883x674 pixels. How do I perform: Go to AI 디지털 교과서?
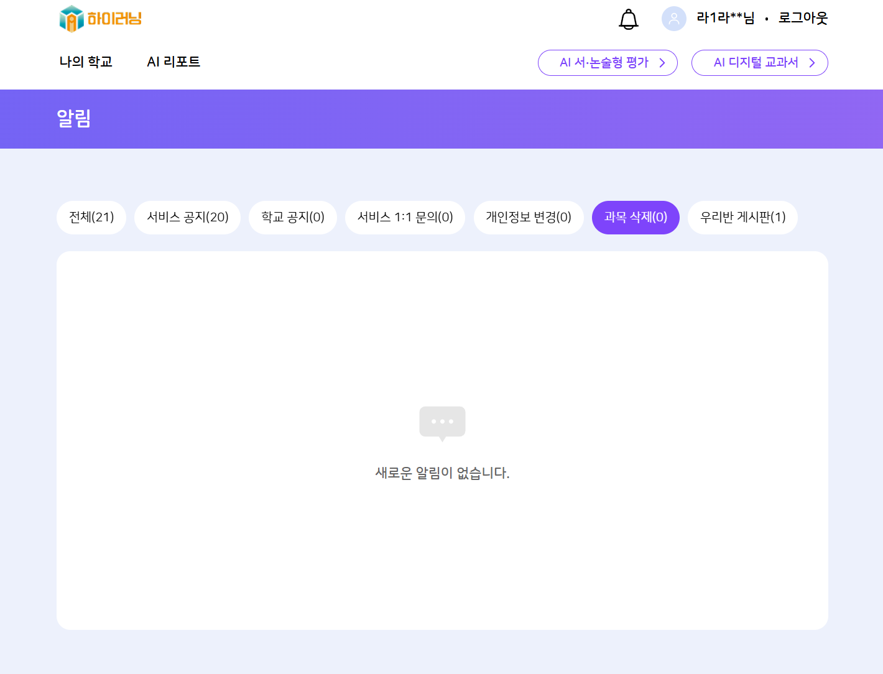[756, 63]
